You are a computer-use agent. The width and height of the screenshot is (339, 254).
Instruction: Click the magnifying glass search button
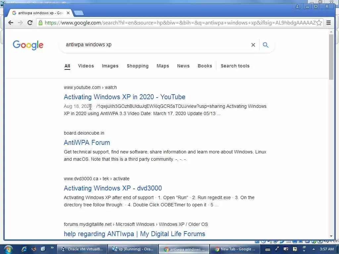click(266, 45)
